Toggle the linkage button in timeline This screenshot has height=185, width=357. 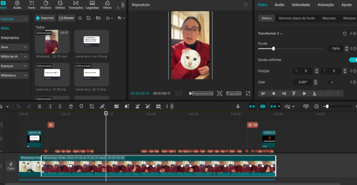tap(273, 107)
